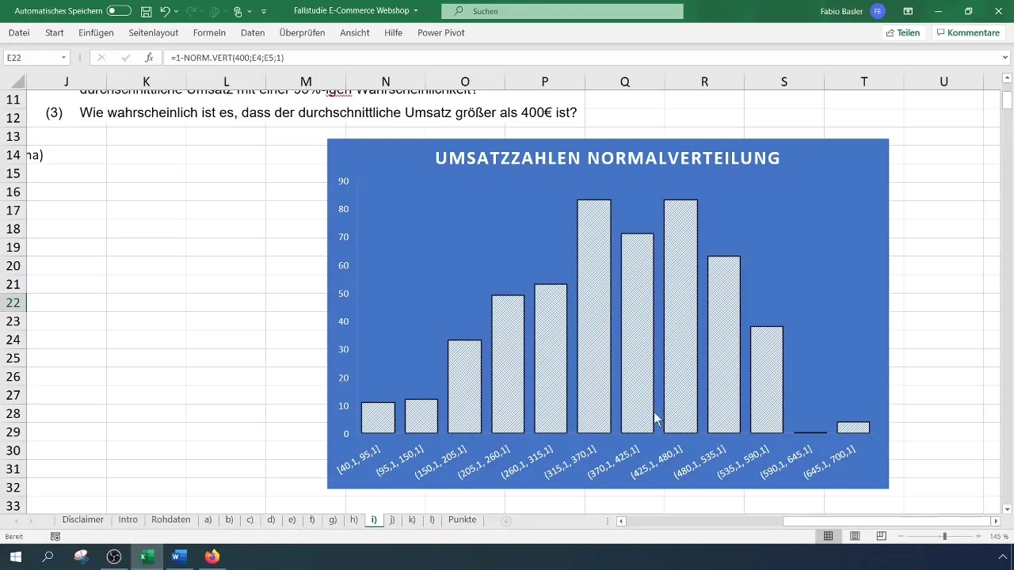Open the file name title dropdown

tap(416, 11)
